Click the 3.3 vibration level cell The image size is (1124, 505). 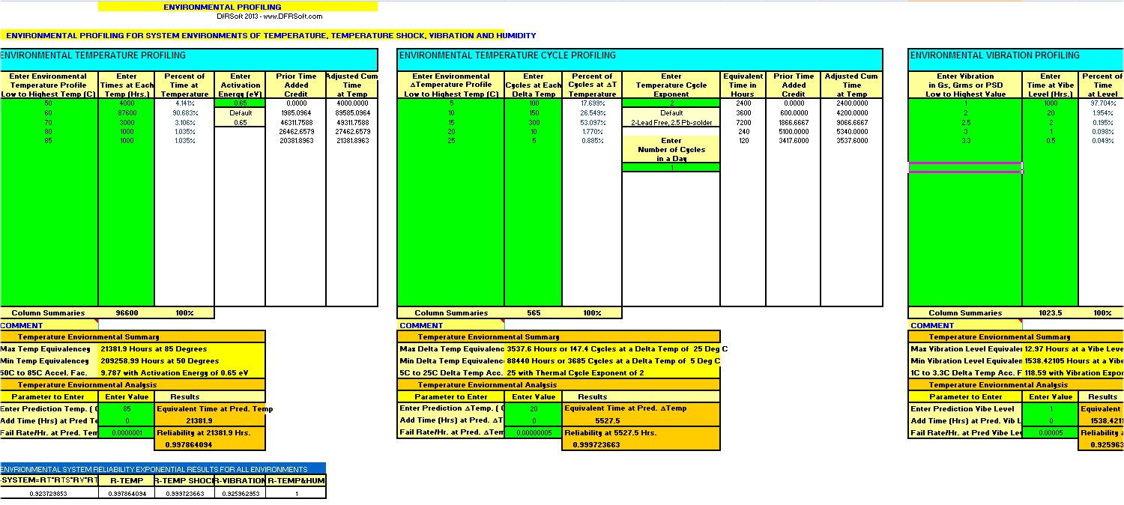tap(966, 140)
